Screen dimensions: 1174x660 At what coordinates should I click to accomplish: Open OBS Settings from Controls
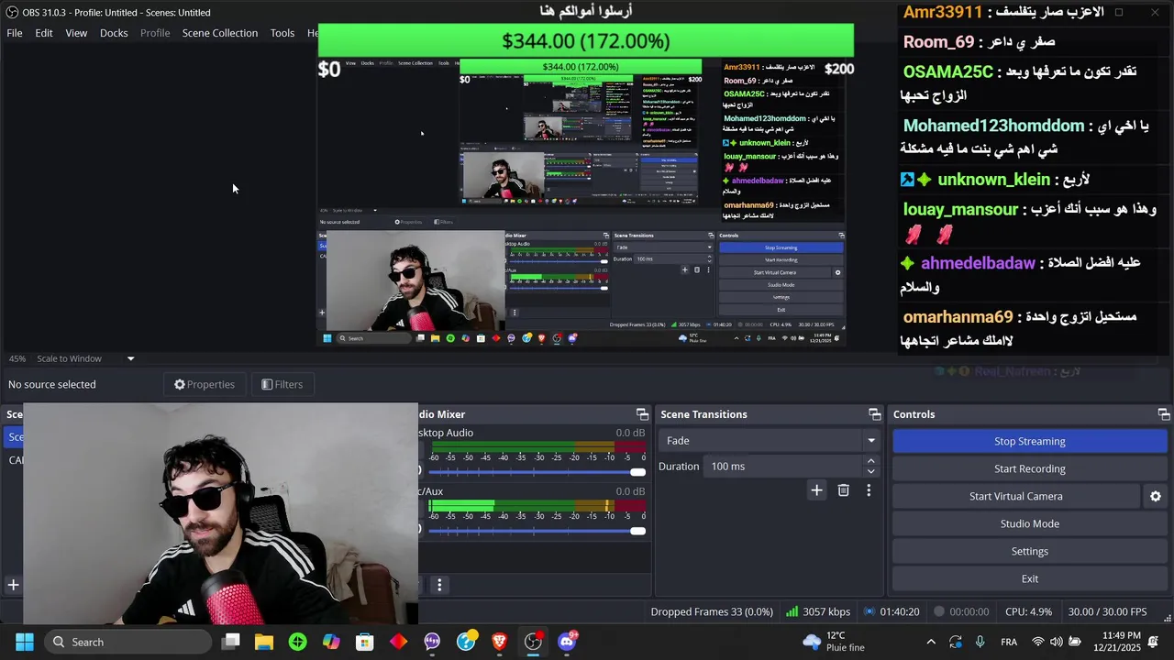click(x=1029, y=551)
